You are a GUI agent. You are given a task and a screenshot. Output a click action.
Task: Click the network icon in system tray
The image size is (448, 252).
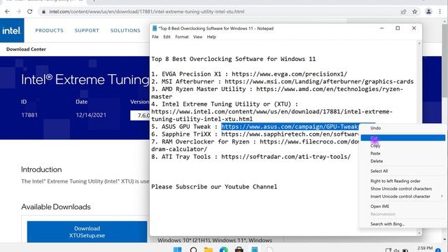(388, 251)
